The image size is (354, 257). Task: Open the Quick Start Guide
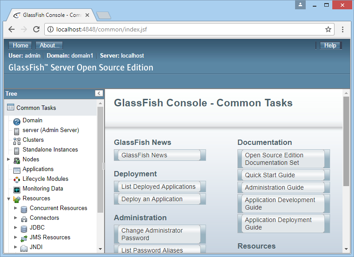click(x=284, y=175)
